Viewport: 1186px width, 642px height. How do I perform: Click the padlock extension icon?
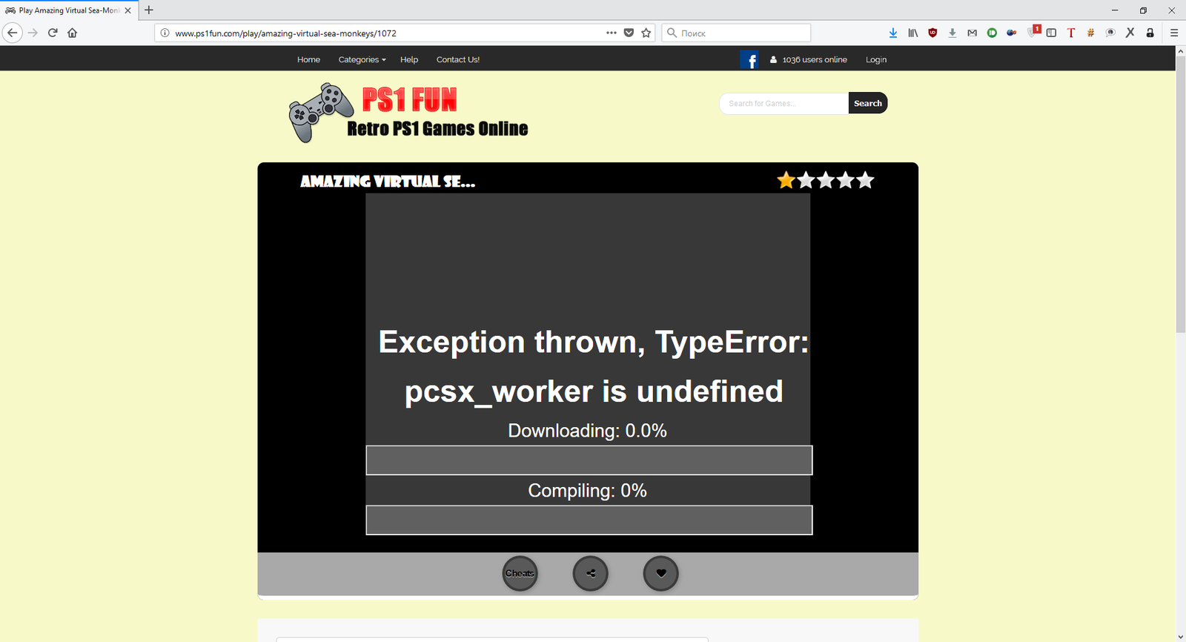pos(1150,33)
